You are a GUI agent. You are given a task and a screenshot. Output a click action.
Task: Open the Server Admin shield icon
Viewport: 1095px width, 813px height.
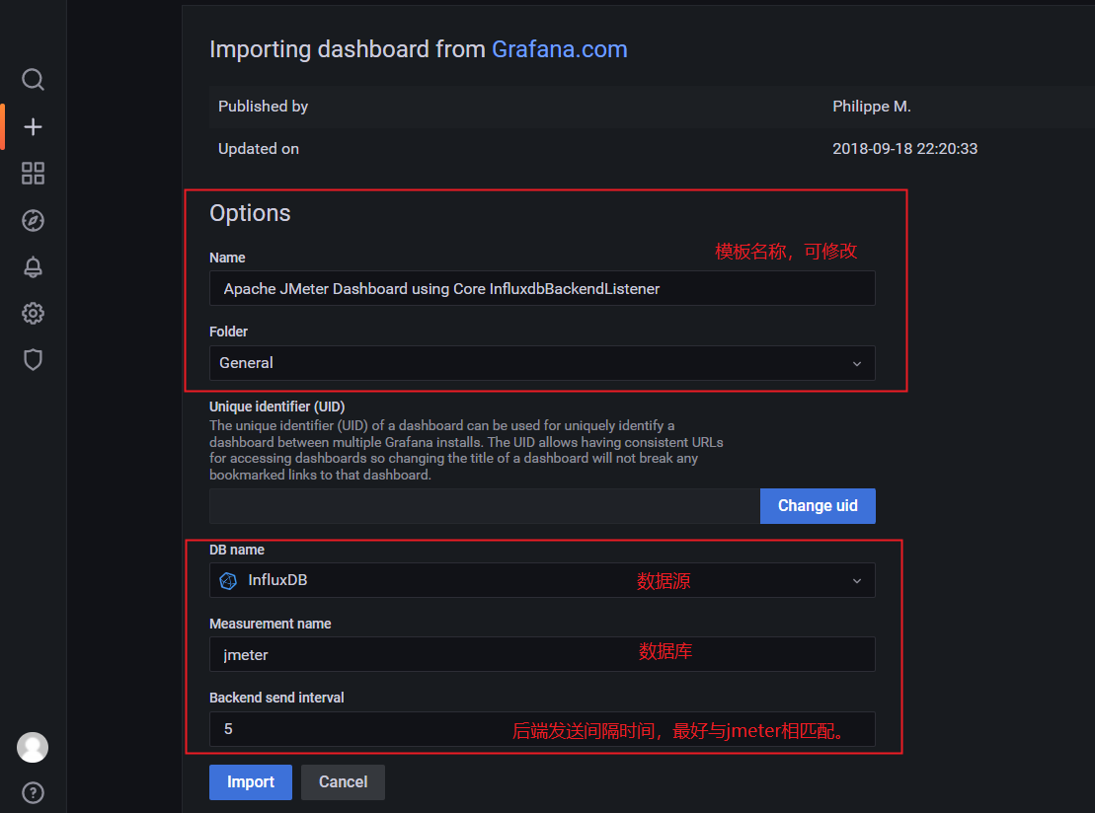33,360
